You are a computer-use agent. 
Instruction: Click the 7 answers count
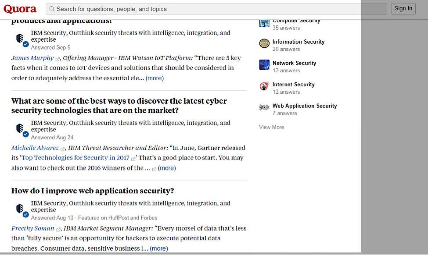285,113
